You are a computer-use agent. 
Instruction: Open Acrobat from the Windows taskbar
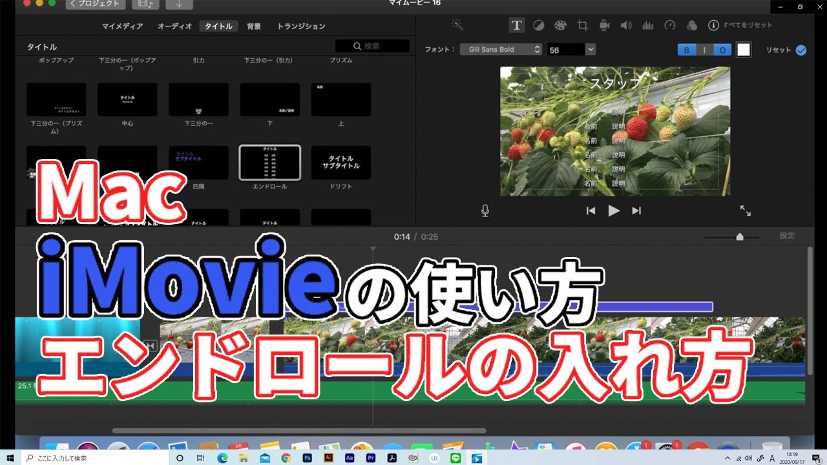coord(392,458)
